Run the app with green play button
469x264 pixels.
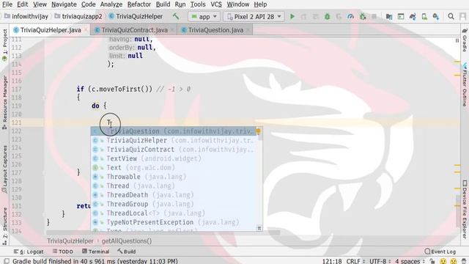coord(292,16)
